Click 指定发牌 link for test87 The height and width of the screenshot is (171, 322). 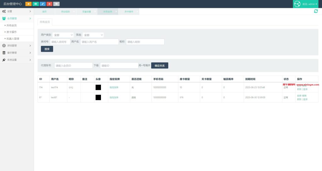[x=114, y=98]
